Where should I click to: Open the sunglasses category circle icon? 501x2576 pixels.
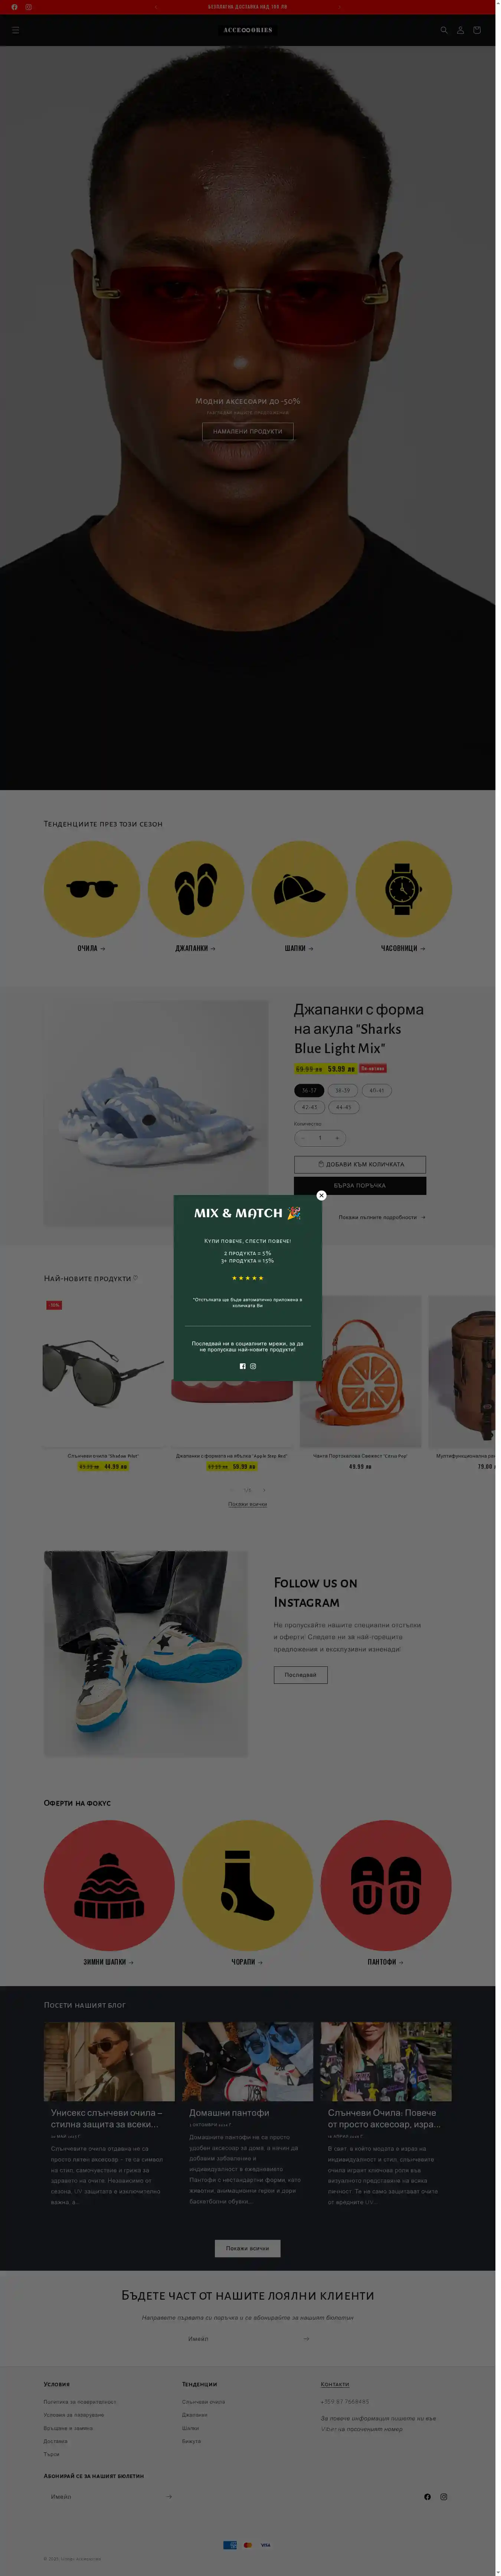pyautogui.click(x=92, y=888)
